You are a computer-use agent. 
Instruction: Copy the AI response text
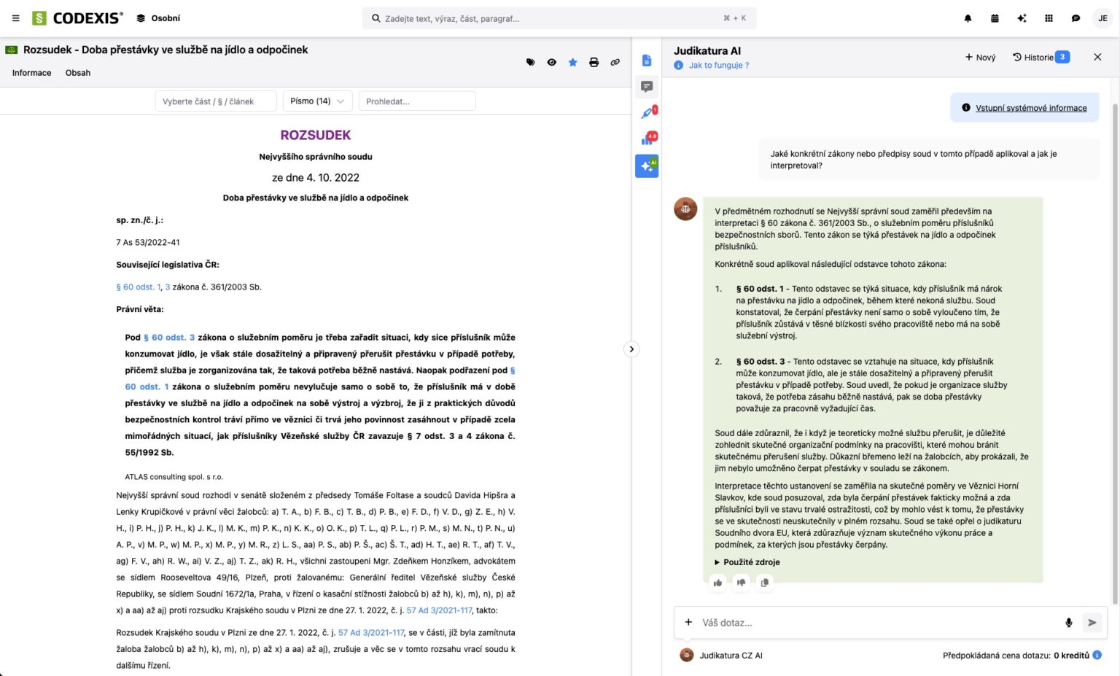(x=764, y=583)
